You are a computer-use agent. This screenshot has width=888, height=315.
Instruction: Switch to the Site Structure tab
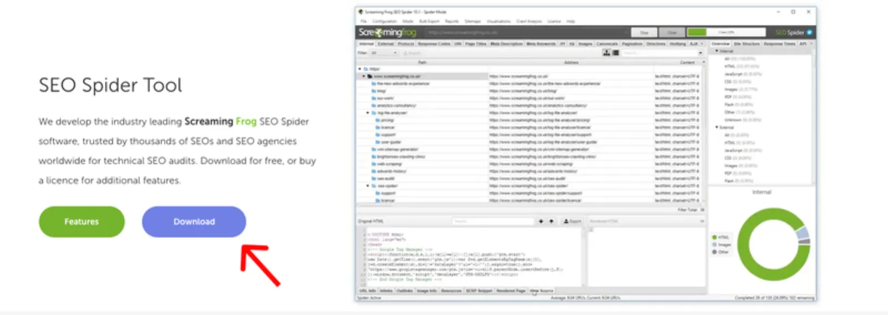point(746,44)
